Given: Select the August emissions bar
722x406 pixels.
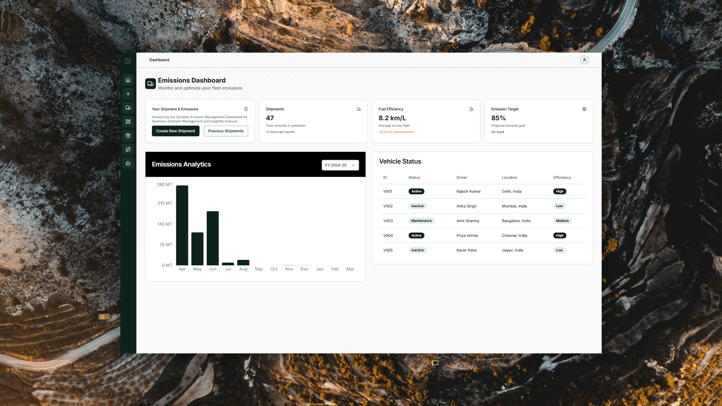Looking at the screenshot, I should click(x=243, y=263).
